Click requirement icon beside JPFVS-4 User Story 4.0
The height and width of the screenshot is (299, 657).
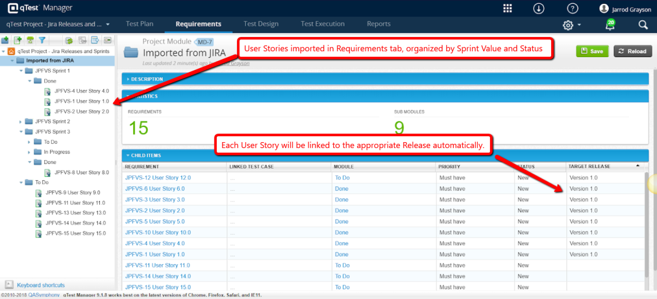tap(48, 91)
